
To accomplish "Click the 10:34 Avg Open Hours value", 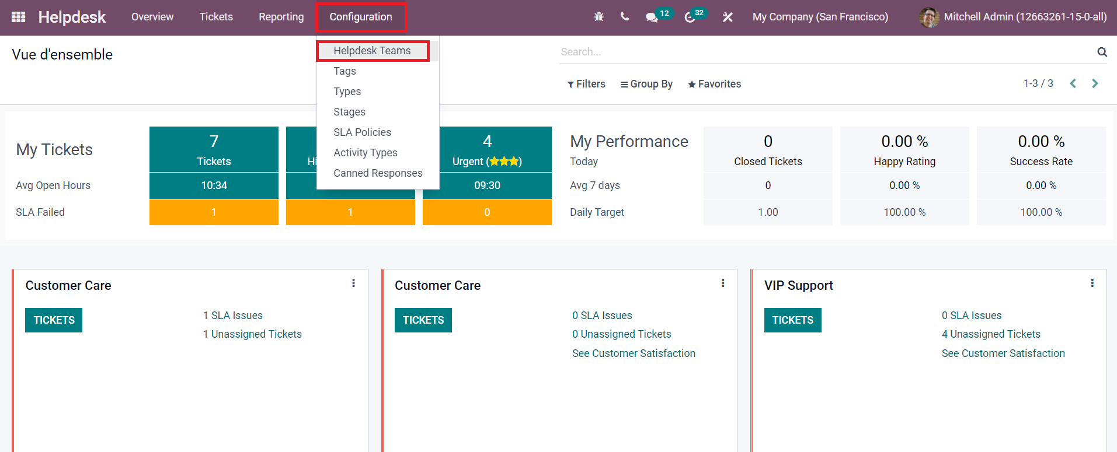I will coord(214,185).
